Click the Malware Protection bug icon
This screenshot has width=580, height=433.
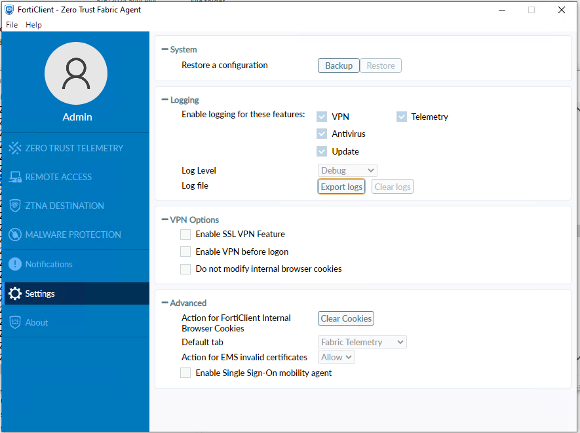[x=15, y=235]
